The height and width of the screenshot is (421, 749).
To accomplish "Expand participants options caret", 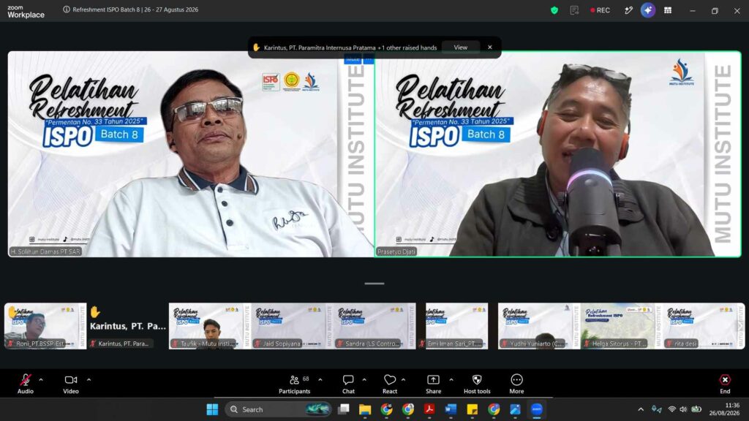I will [x=320, y=380].
